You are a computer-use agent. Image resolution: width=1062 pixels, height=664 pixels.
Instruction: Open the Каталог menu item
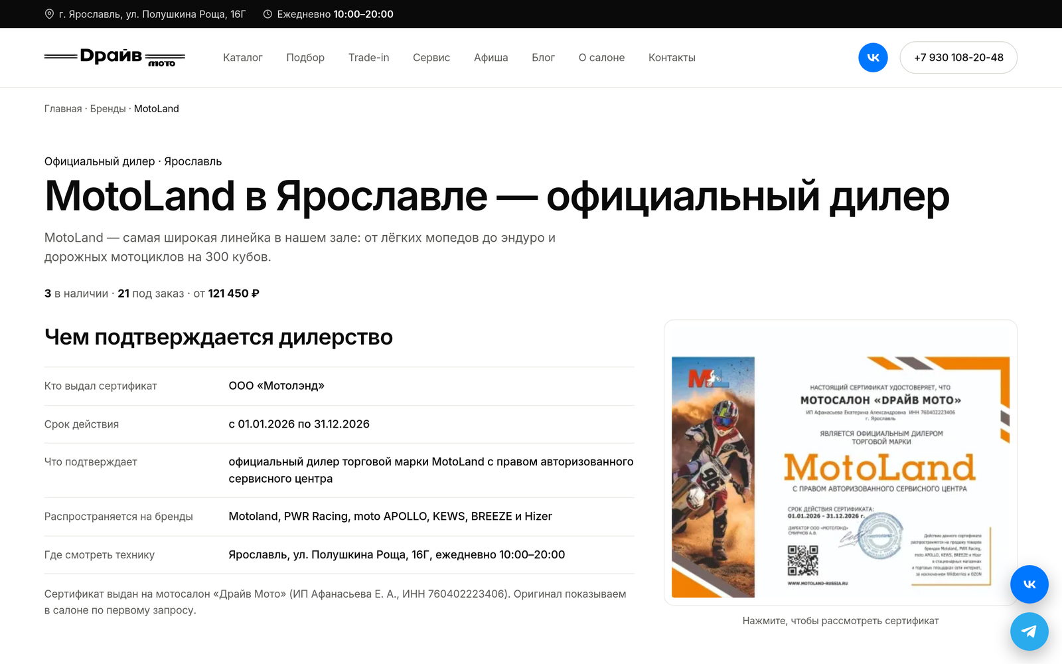pyautogui.click(x=243, y=58)
